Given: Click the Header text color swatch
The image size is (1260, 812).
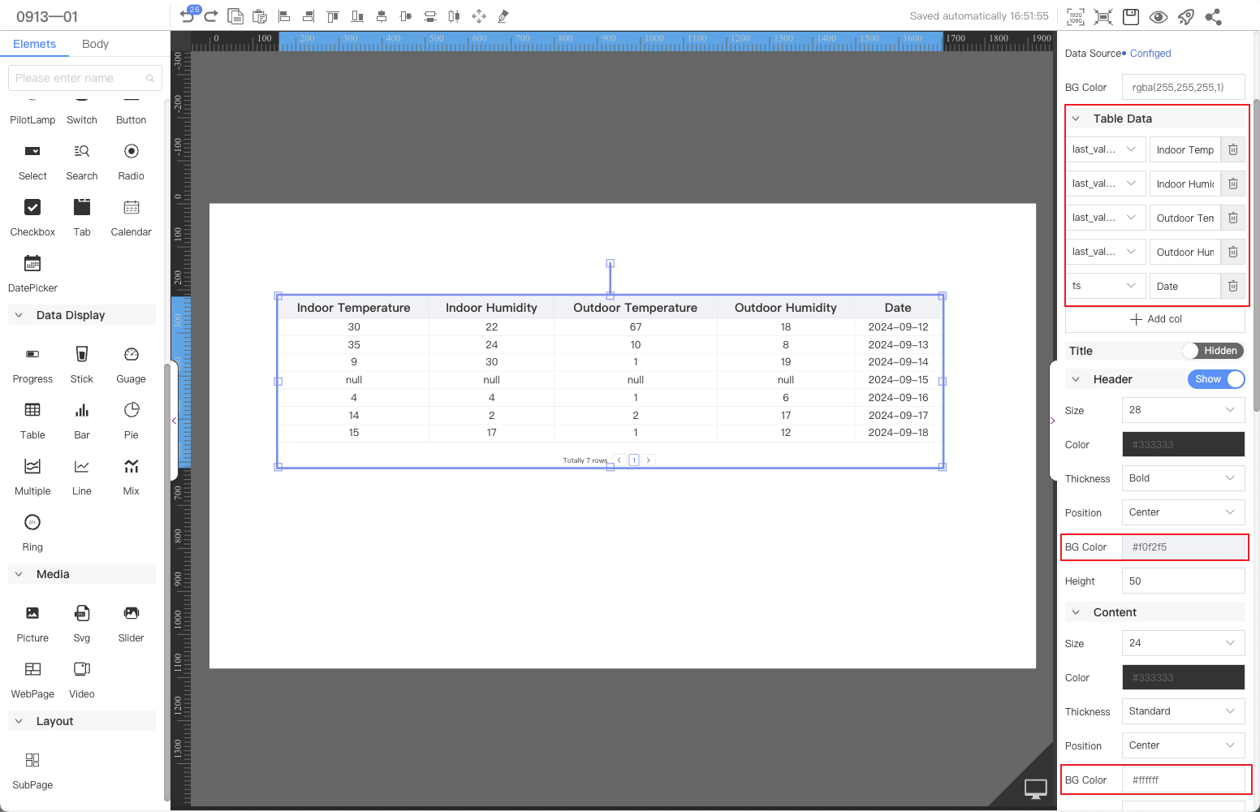Looking at the screenshot, I should click(x=1183, y=444).
